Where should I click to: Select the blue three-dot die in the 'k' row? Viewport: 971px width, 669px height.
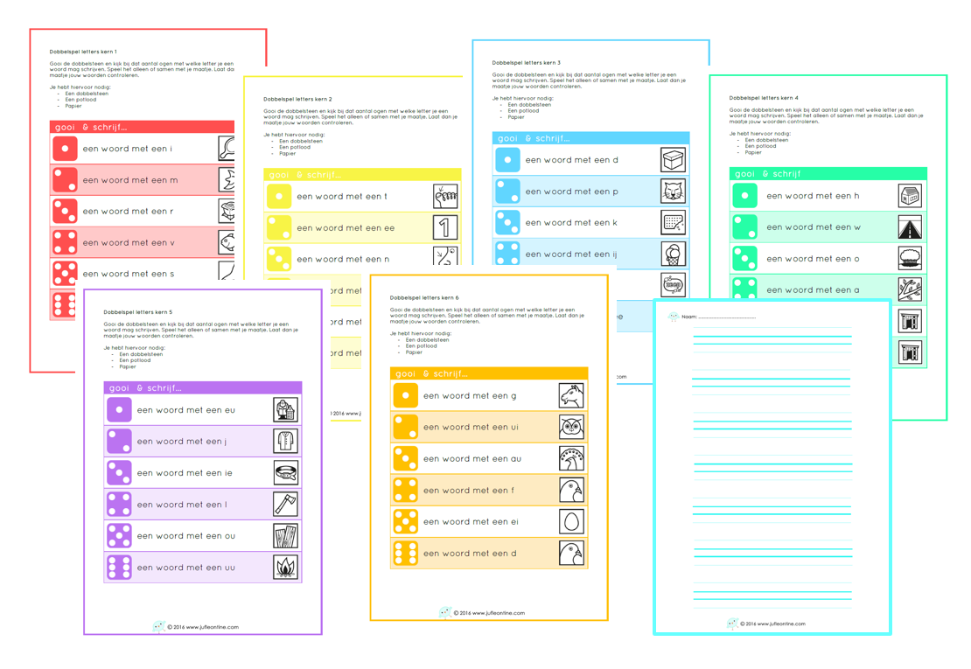(507, 223)
